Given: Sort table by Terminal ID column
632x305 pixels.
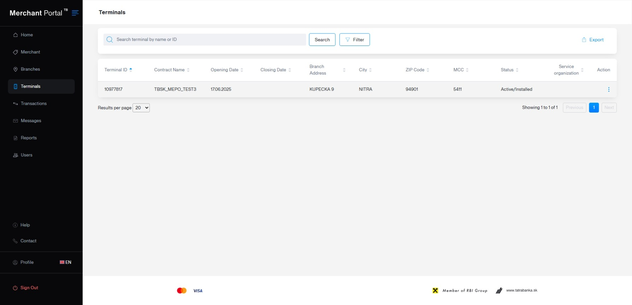Looking at the screenshot, I should click(130, 70).
